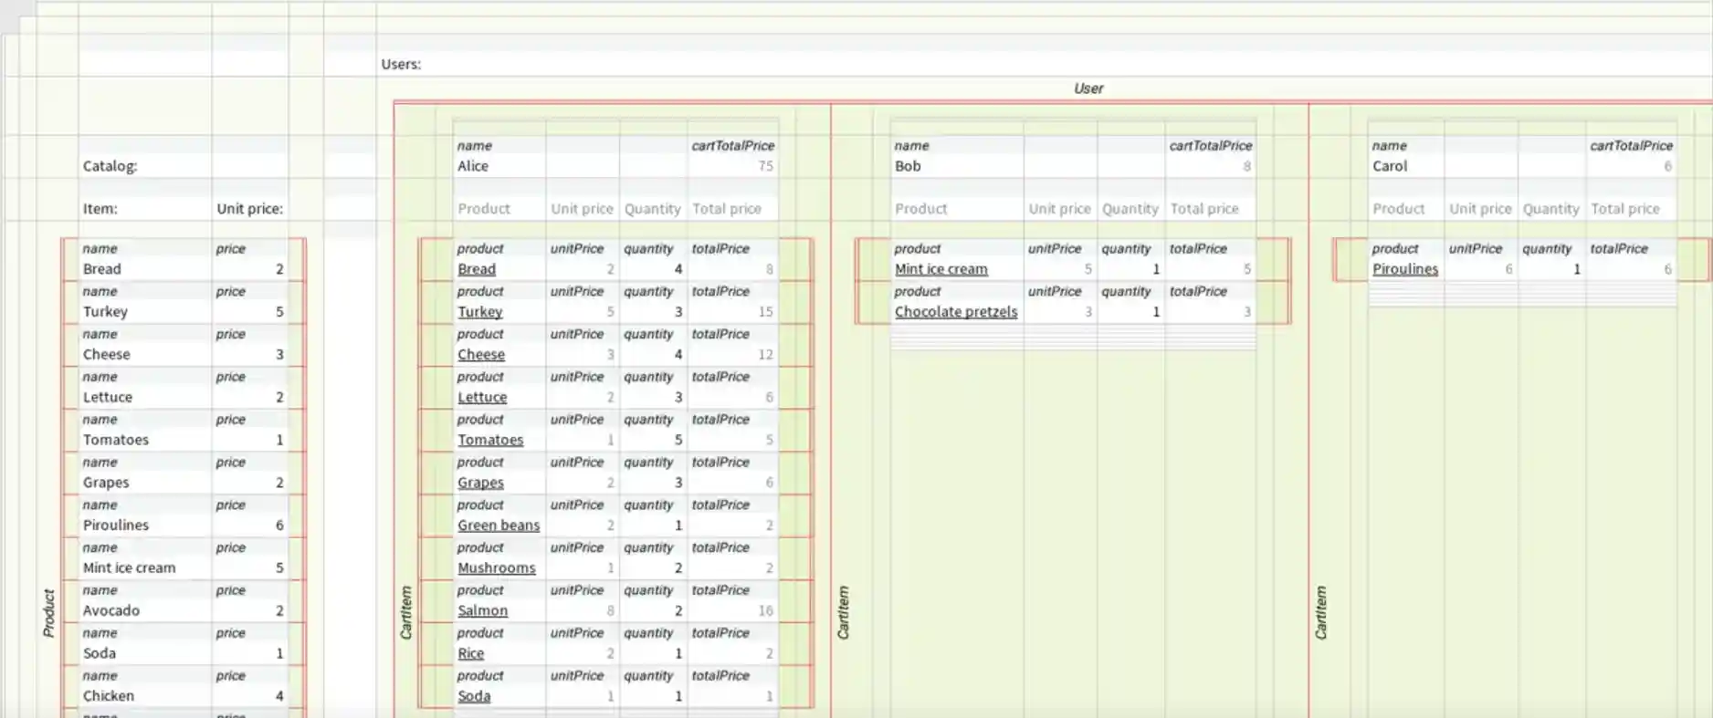
Task: Click the Bread link in Alice's cart
Action: (x=477, y=269)
